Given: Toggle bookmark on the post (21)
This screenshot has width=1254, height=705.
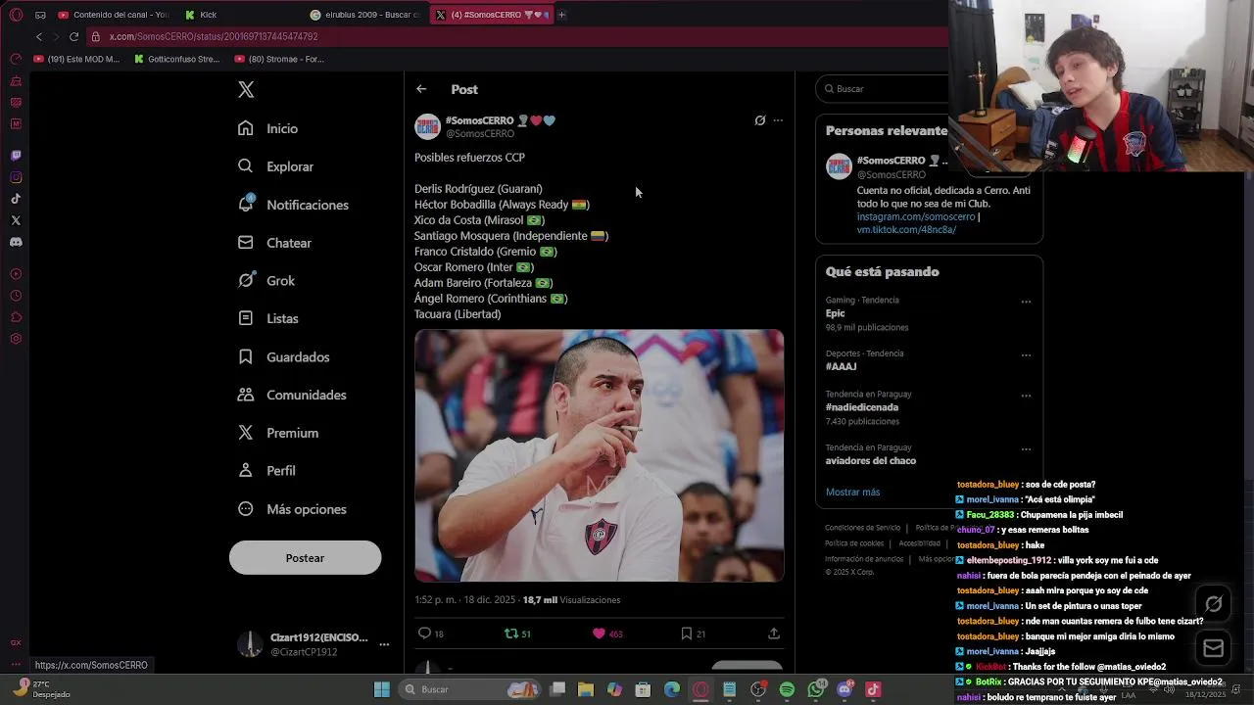Looking at the screenshot, I should (x=693, y=634).
